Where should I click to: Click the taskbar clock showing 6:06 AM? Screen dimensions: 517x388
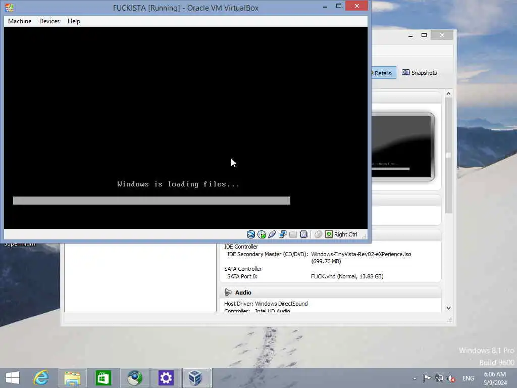click(495, 378)
